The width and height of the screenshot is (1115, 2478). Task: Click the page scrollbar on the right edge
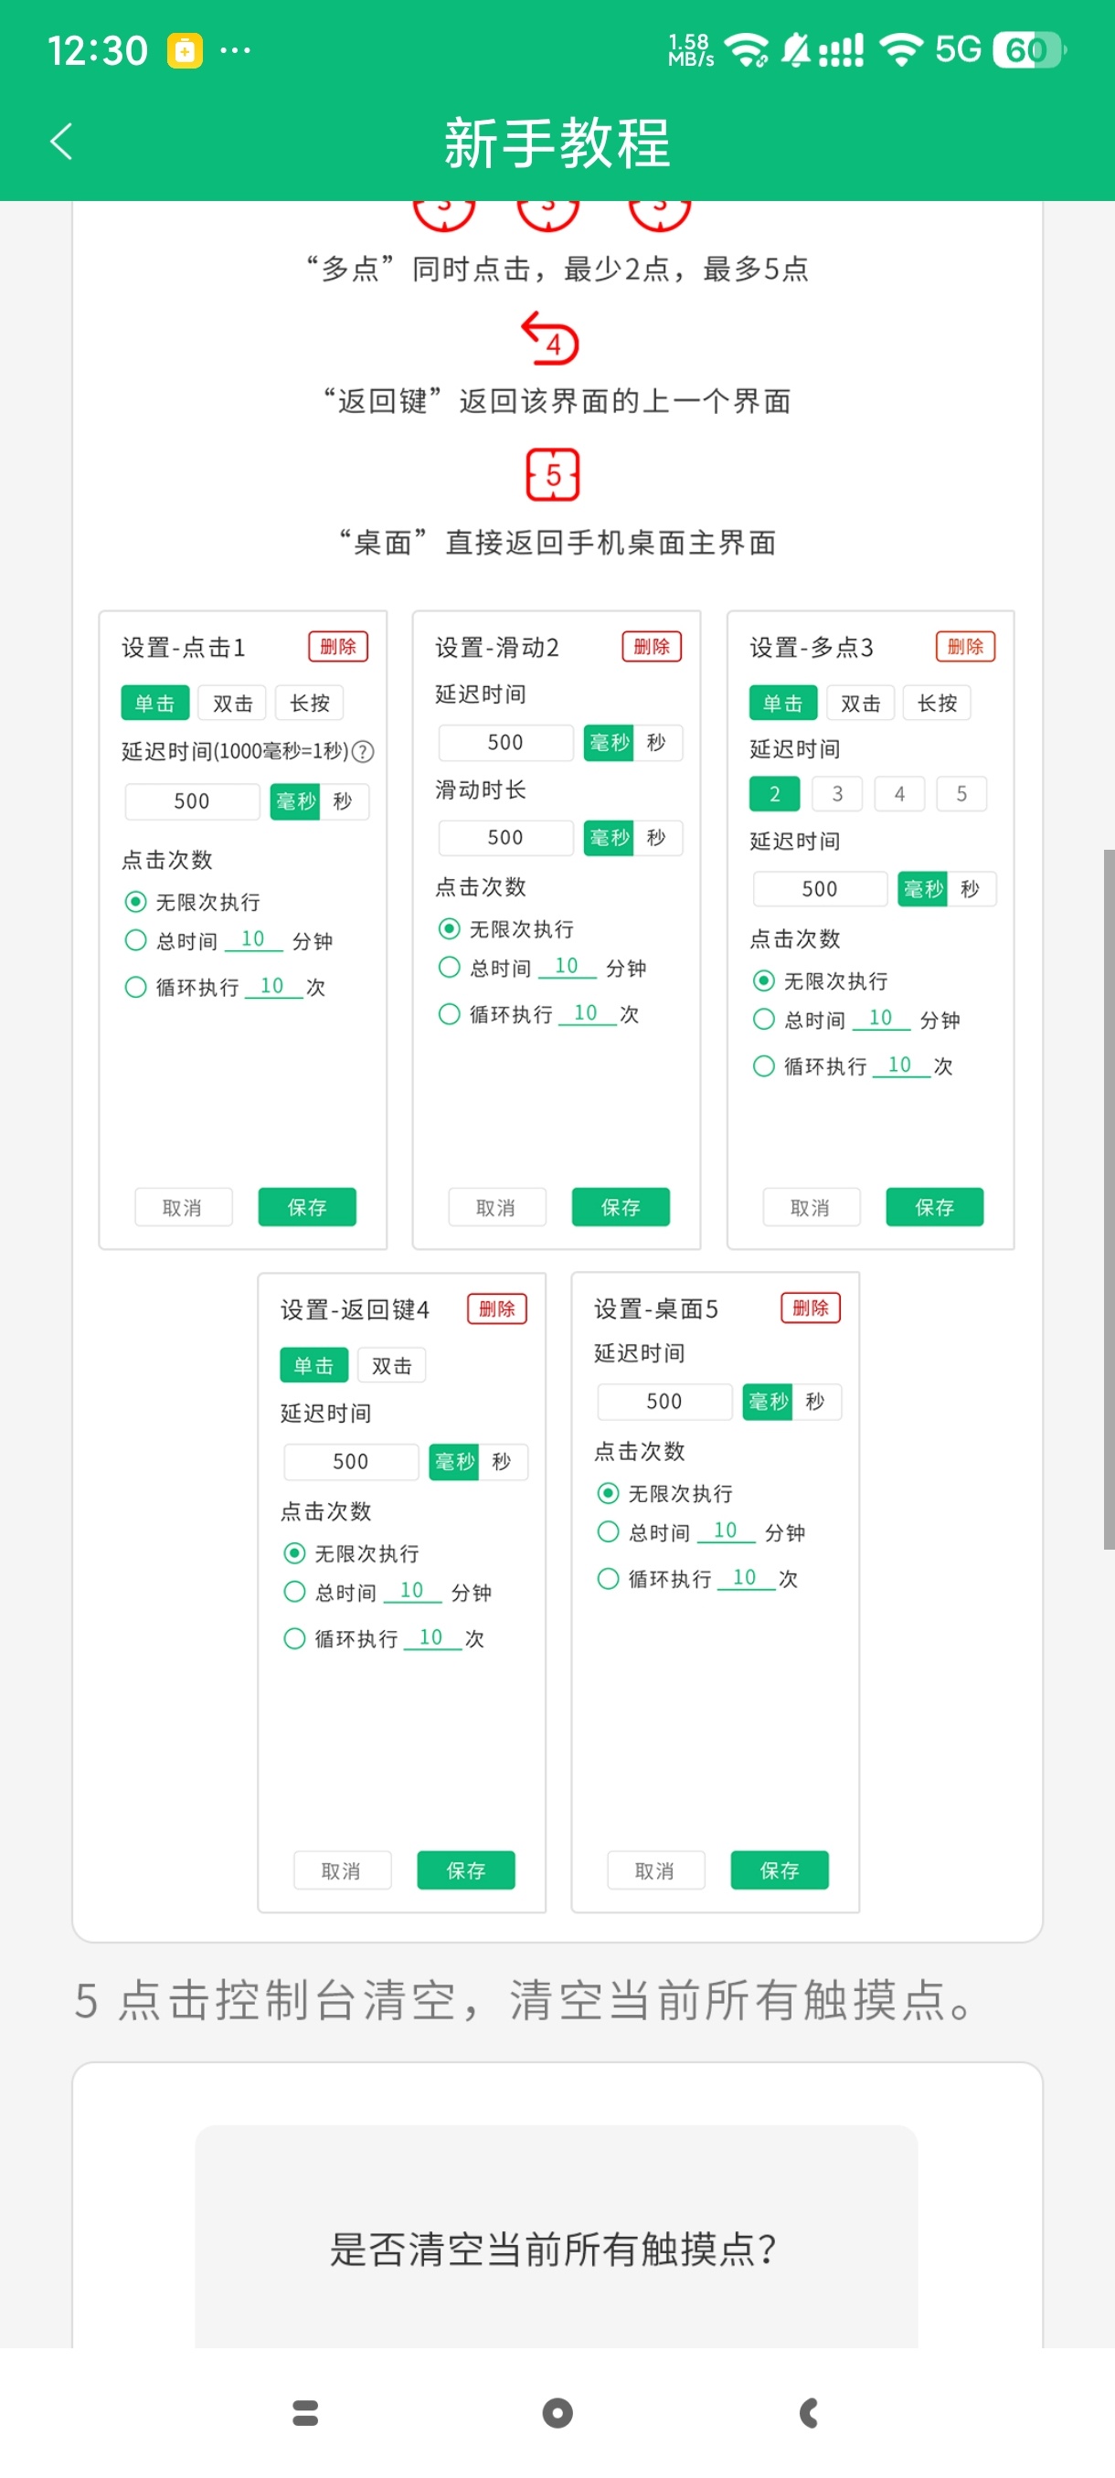[x=1109, y=1198]
